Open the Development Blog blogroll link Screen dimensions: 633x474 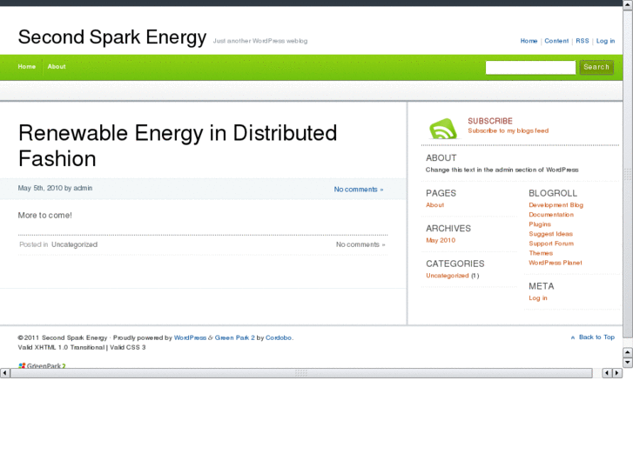[556, 205]
